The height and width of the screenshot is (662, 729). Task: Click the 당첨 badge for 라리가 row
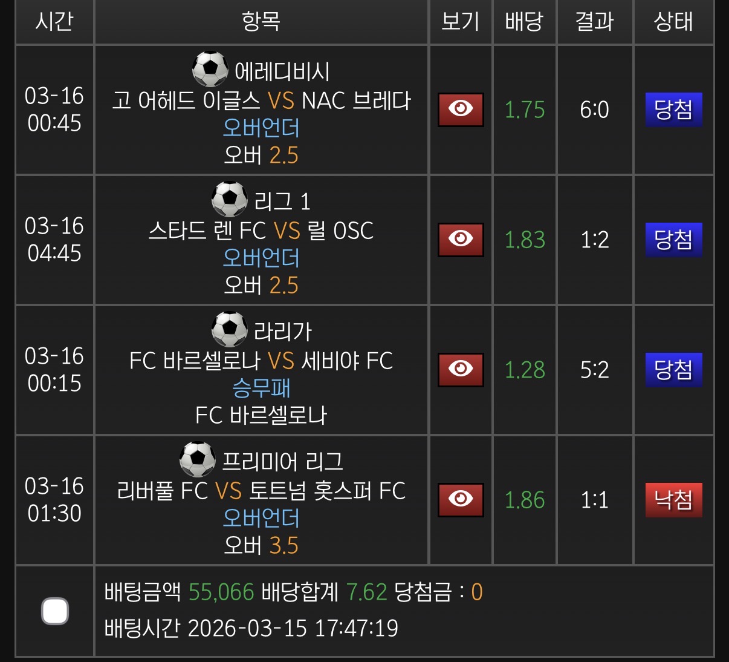[x=673, y=370]
